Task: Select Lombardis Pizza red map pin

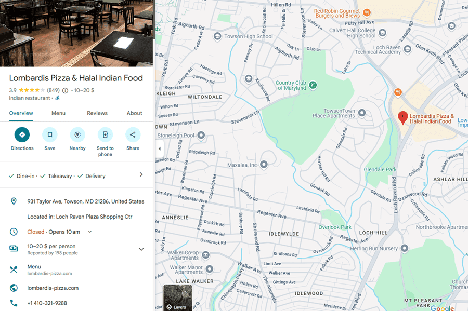Action: point(402,117)
